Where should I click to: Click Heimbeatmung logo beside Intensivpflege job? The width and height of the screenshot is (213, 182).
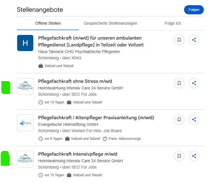(25, 159)
